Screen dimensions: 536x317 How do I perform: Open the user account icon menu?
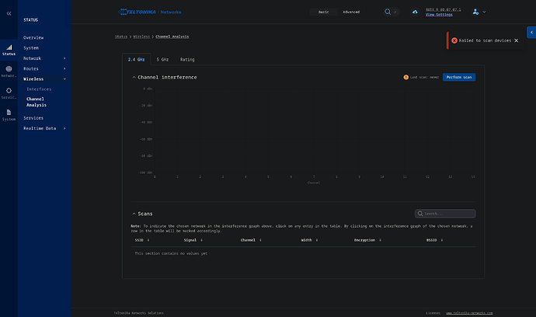pos(475,12)
